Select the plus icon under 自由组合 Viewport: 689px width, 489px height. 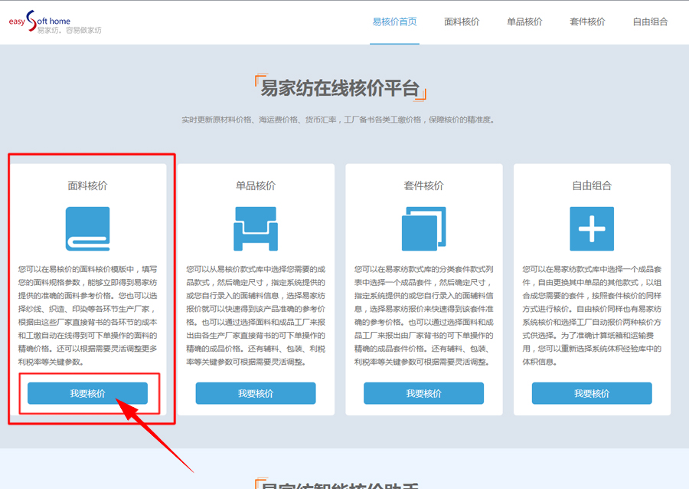[x=592, y=228]
